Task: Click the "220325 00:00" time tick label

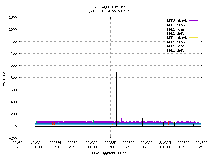Action: [92, 145]
